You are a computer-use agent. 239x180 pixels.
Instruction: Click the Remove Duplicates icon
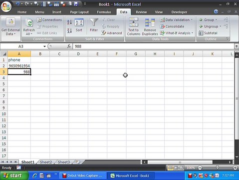pos(150,22)
